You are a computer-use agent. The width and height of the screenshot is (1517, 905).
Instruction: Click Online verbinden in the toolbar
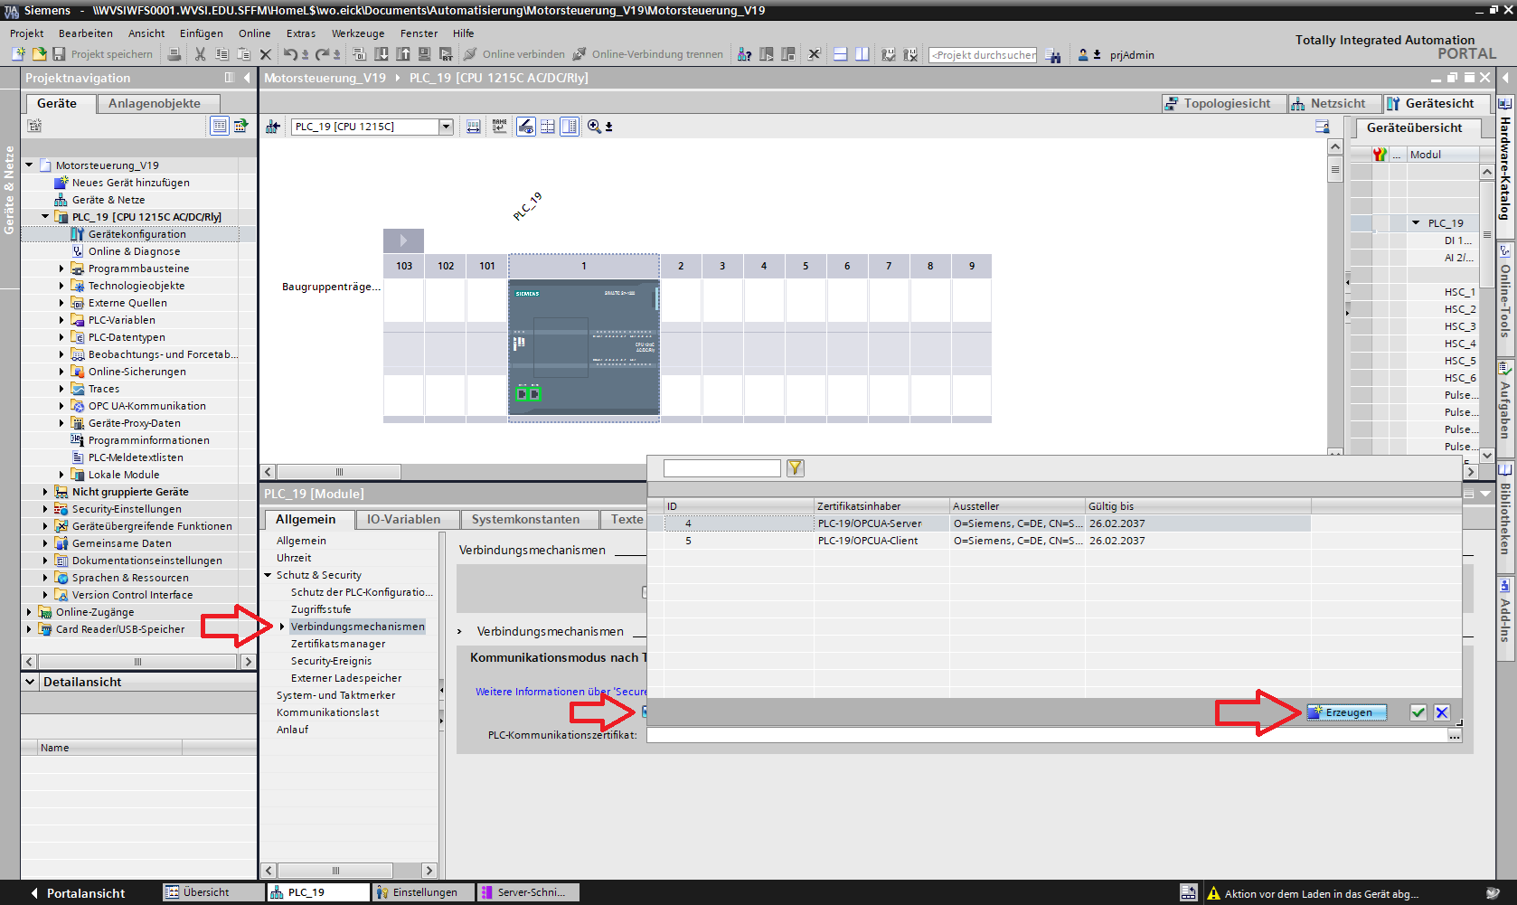click(514, 54)
